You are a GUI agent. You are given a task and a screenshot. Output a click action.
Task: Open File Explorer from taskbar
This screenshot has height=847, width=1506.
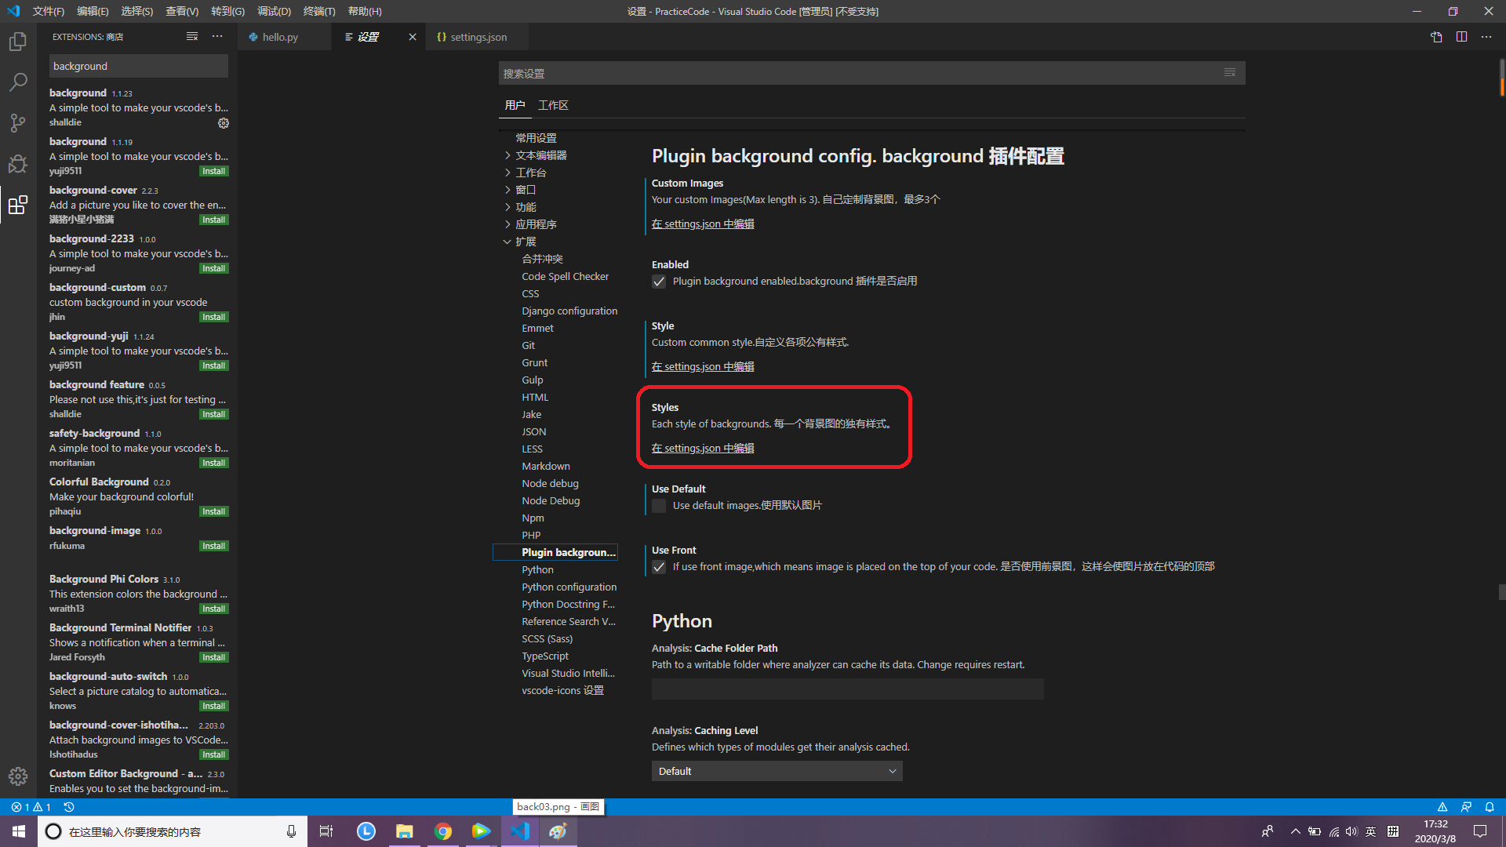405,831
